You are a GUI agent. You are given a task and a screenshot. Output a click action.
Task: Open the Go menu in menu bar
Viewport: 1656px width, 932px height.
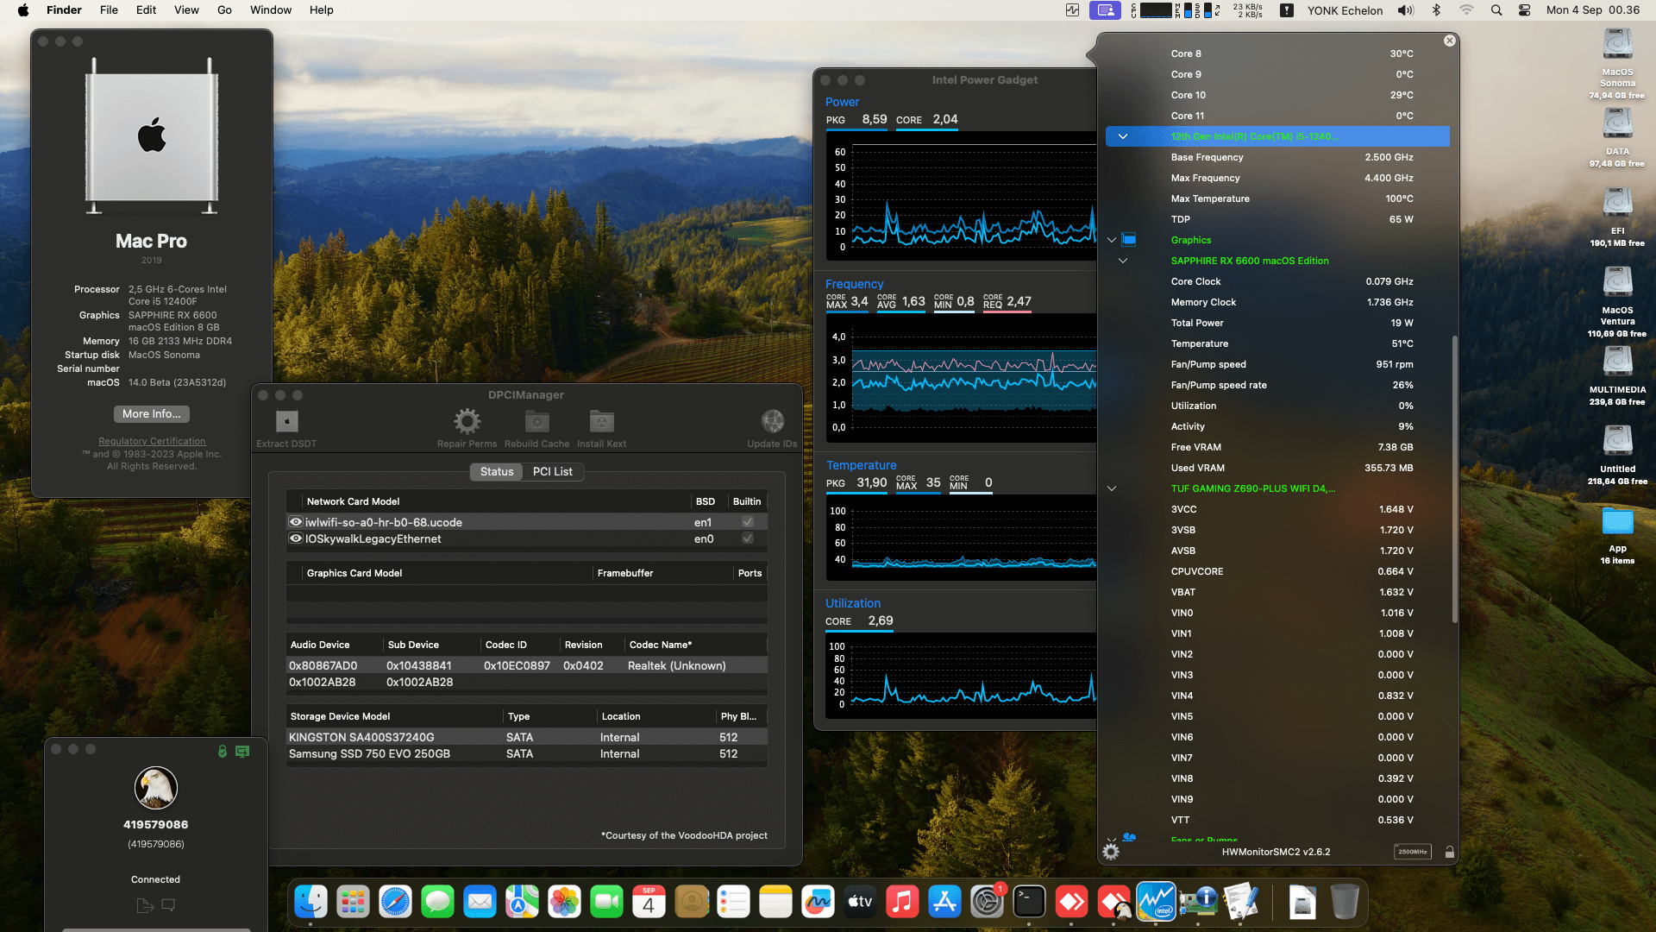224,10
